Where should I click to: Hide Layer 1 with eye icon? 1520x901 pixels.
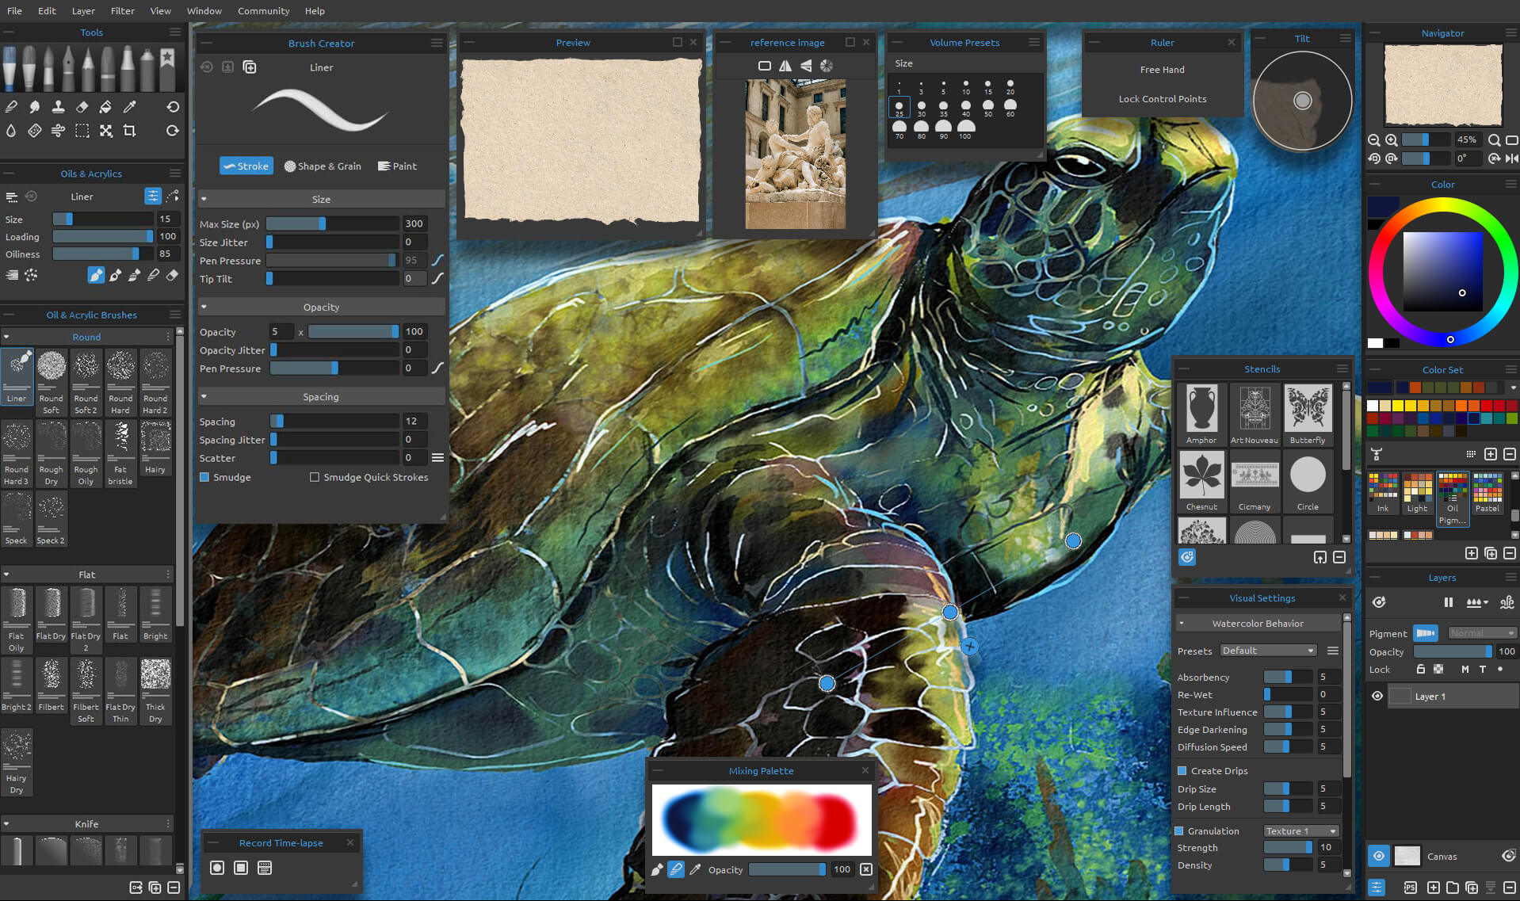1377,696
